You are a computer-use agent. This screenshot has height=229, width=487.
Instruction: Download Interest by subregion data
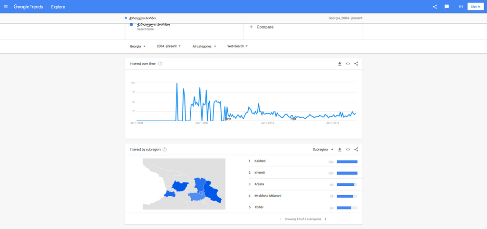coord(340,149)
